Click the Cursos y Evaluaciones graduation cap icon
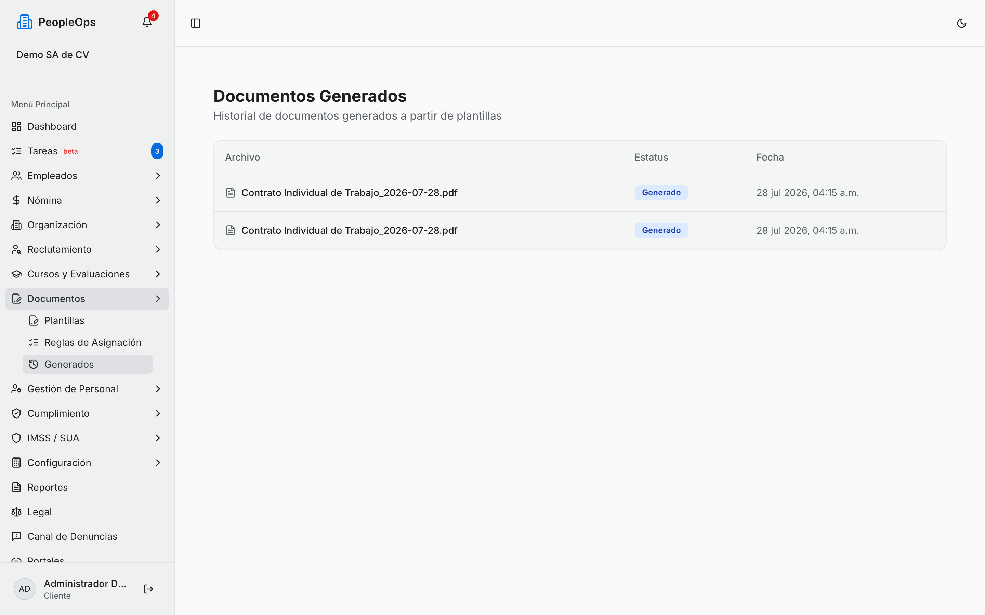 [16, 274]
